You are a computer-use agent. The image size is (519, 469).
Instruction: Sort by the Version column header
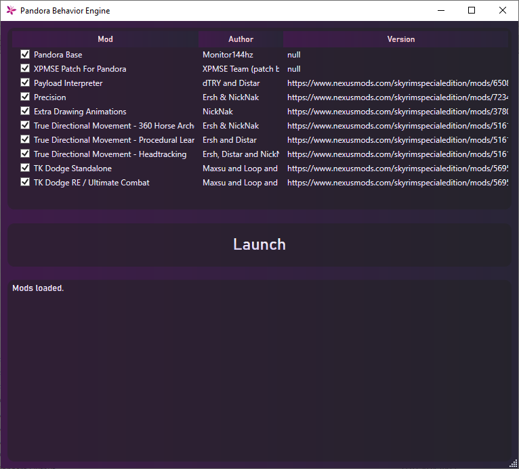tap(396, 39)
